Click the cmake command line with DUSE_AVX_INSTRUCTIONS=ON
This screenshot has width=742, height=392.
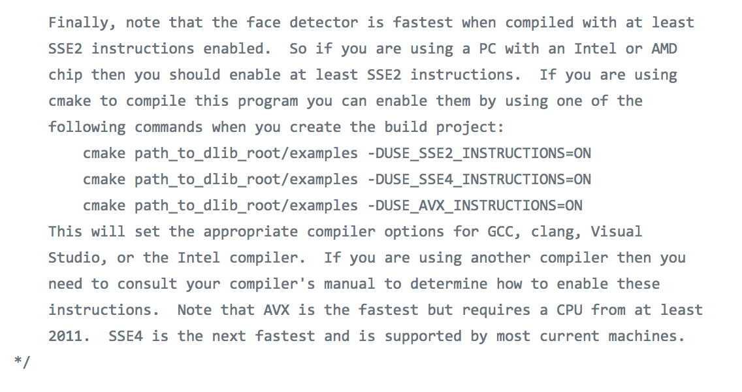pos(332,206)
